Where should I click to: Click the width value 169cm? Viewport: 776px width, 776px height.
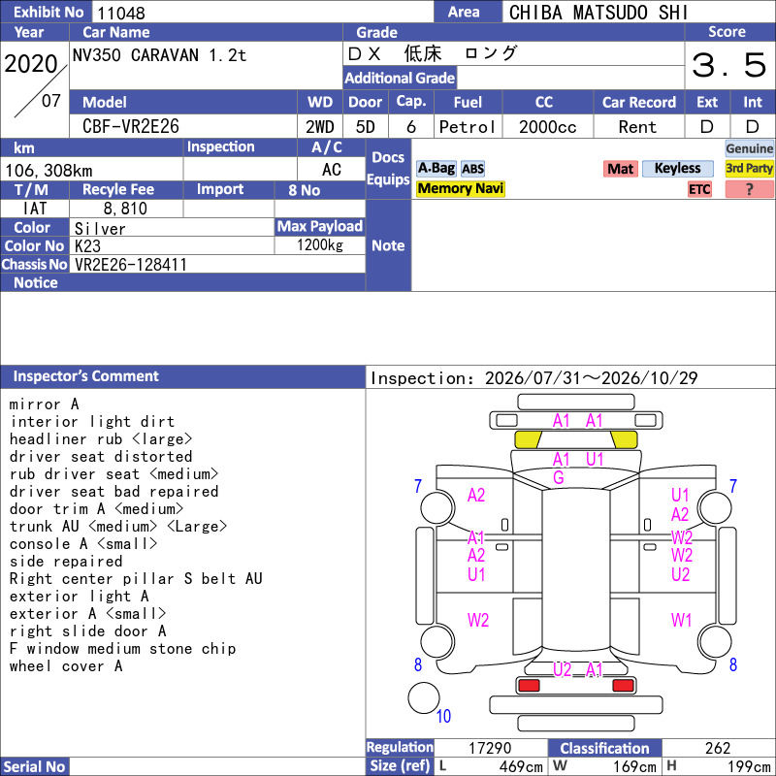[635, 766]
